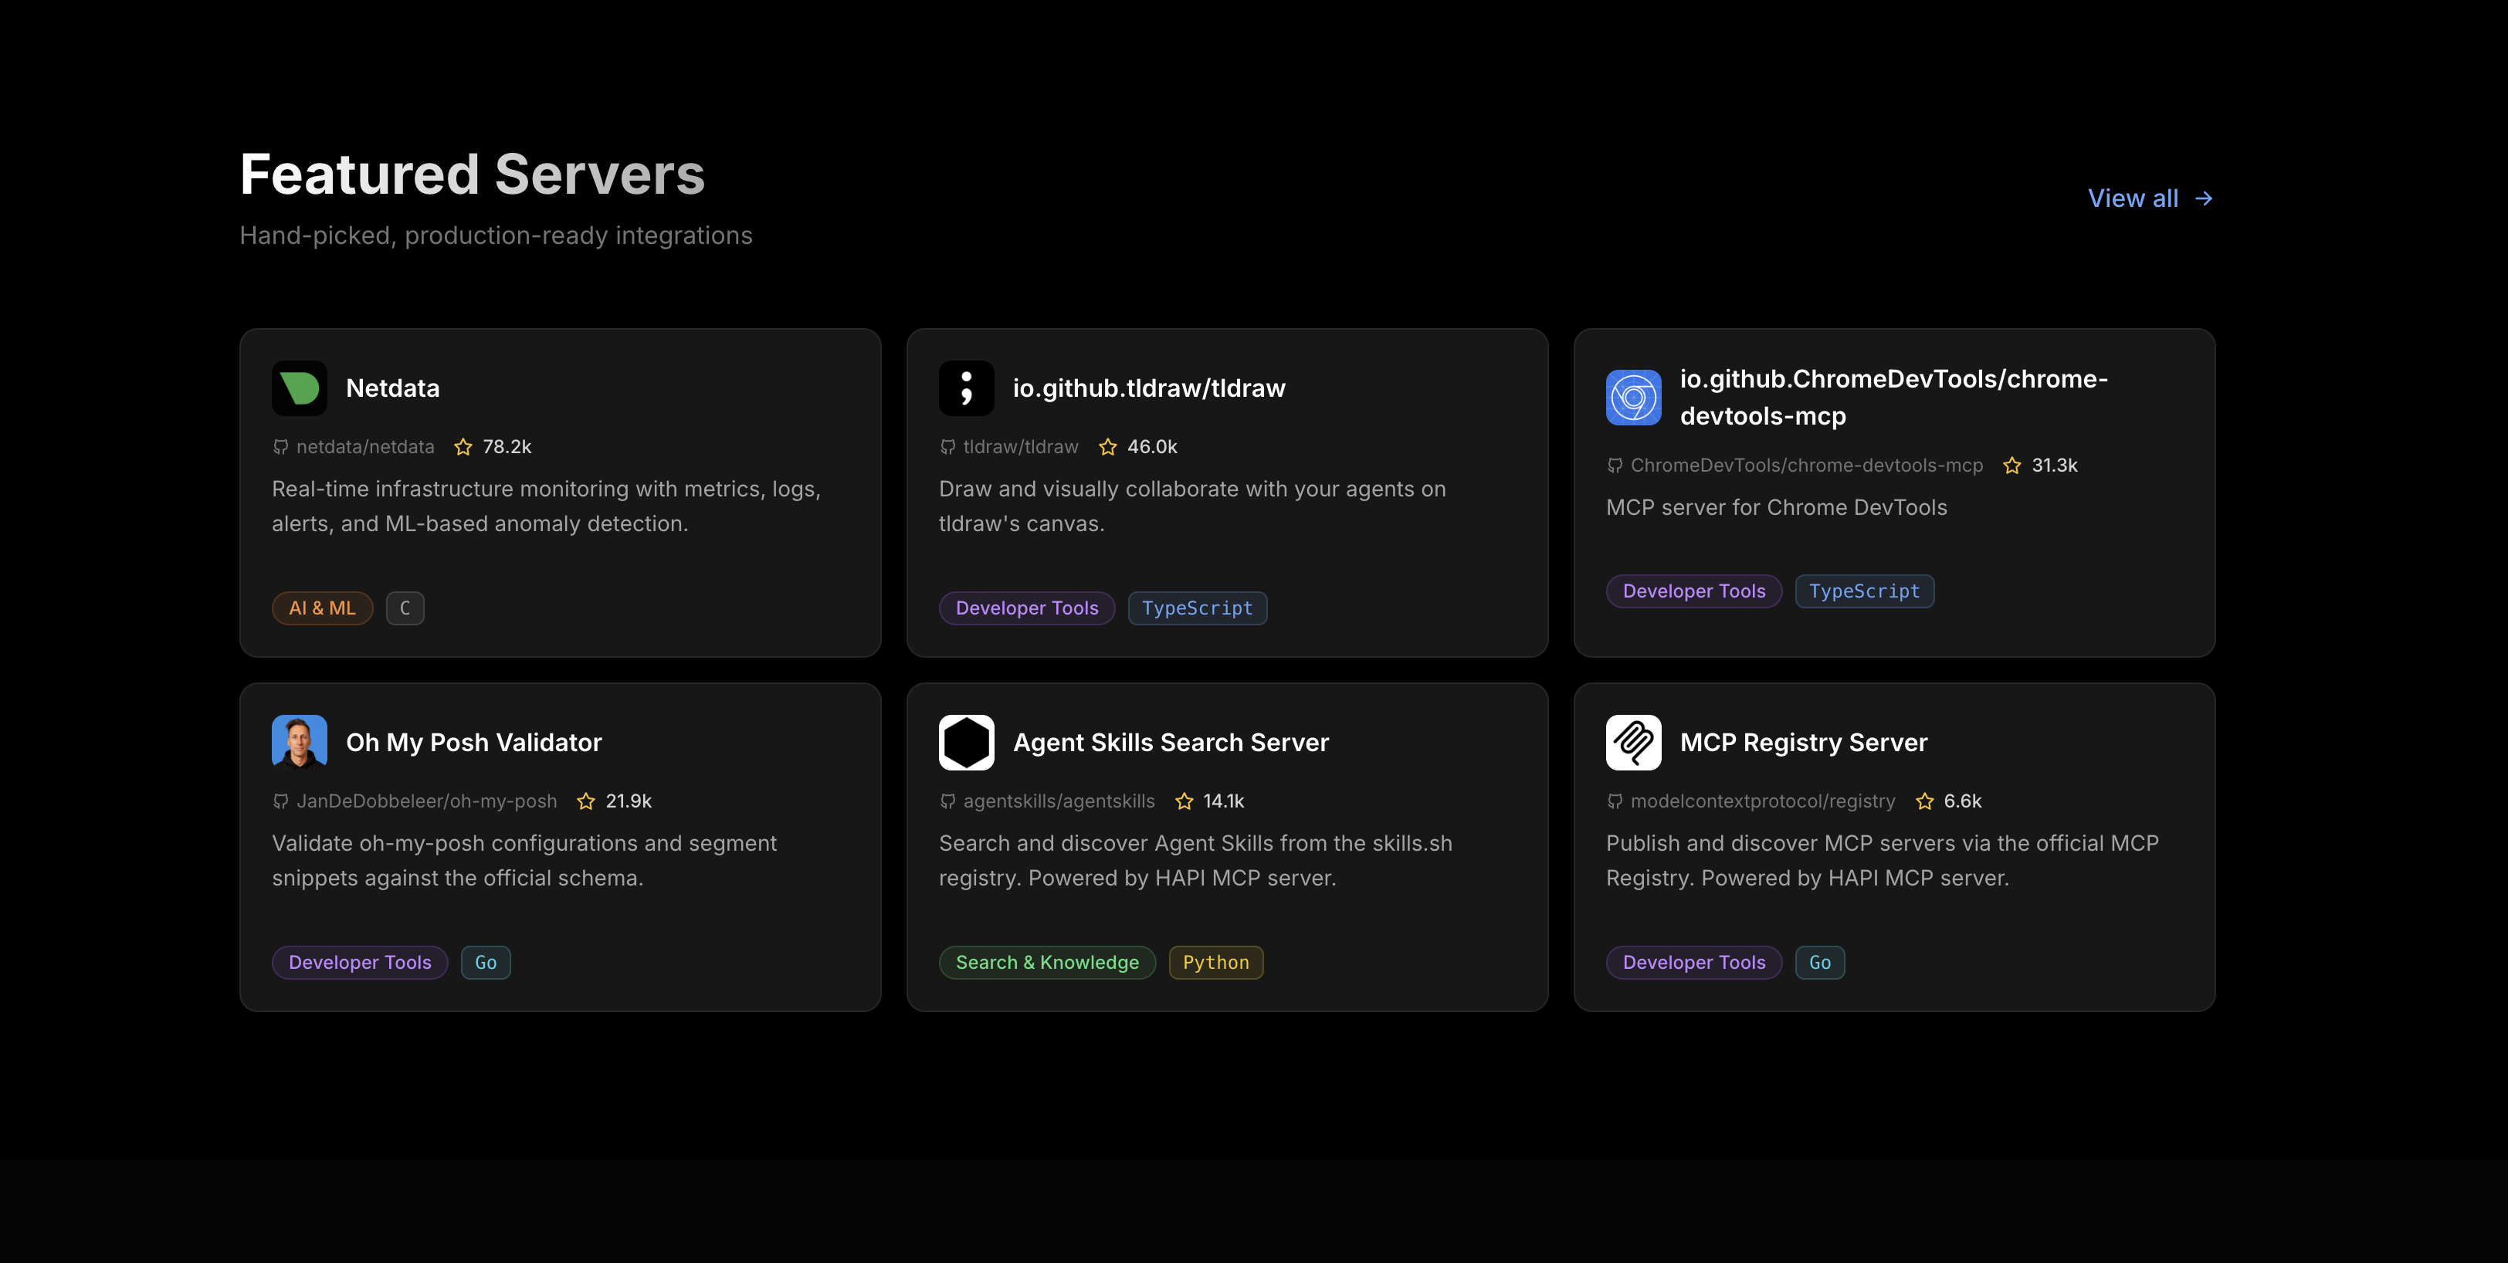Select the AI & ML tag
The height and width of the screenshot is (1263, 2508).
coord(322,608)
